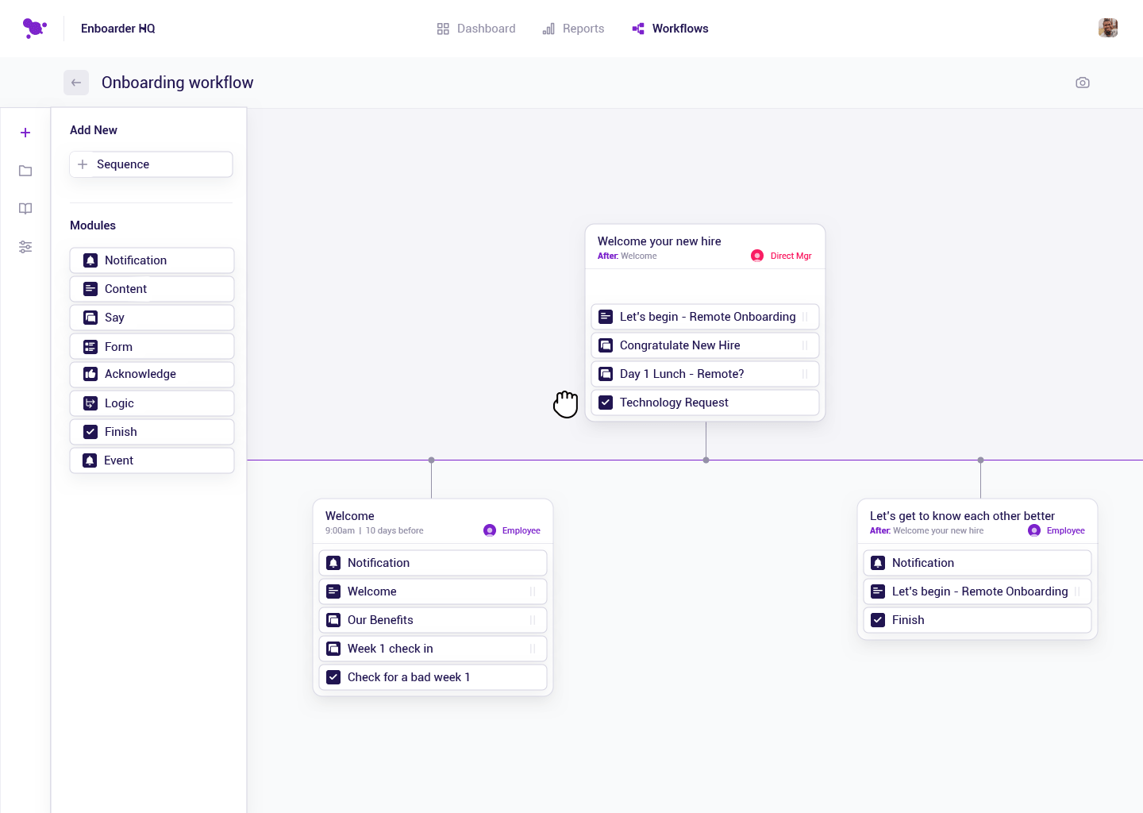Screen dimensions: 1143x813
Task: Select the Logic module icon
Action: click(90, 403)
